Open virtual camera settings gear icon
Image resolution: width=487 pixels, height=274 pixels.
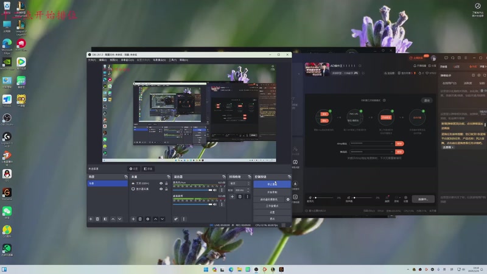(288, 199)
